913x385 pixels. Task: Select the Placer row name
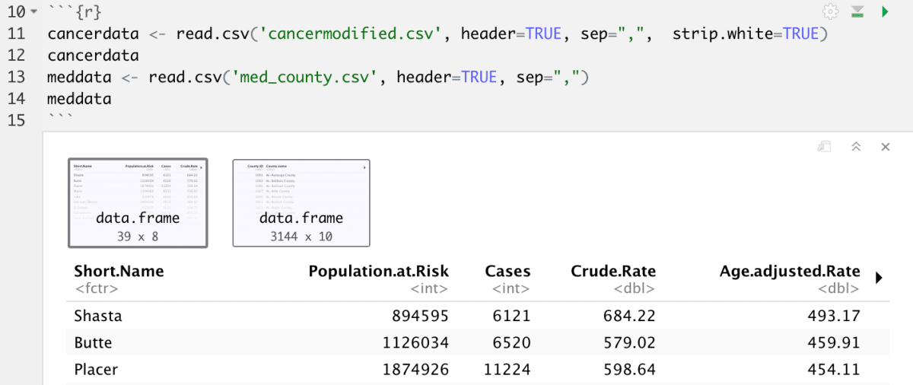96,370
